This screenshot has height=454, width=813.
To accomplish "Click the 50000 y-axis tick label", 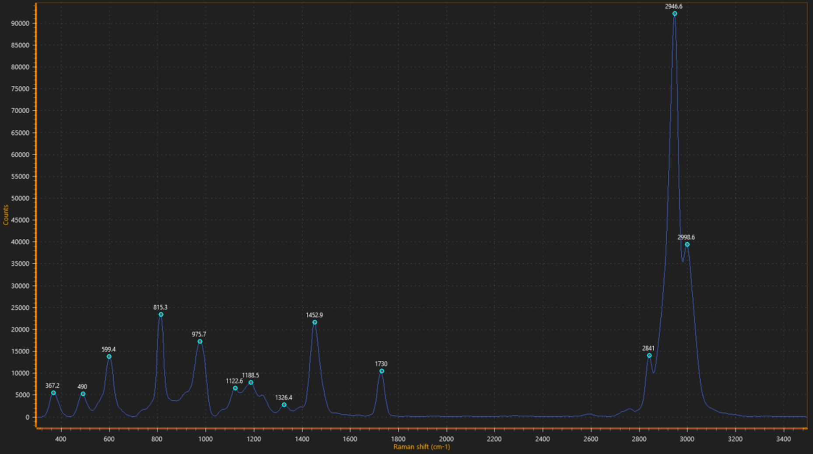I will [20, 198].
